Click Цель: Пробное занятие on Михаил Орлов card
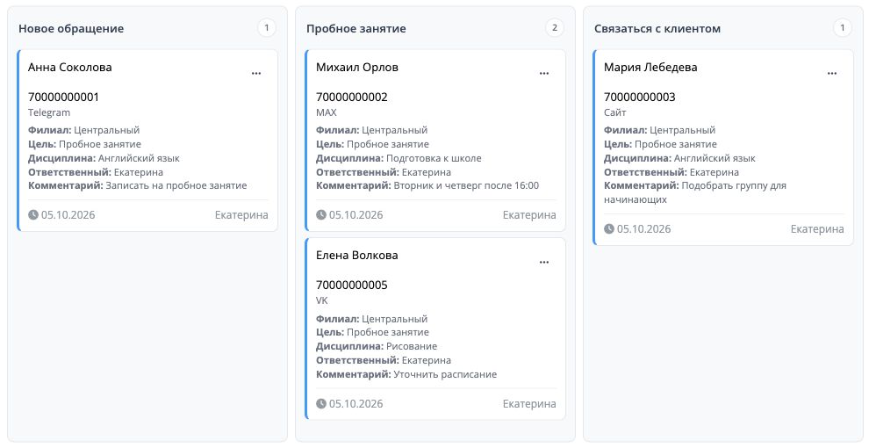The image size is (869, 448). [x=372, y=144]
